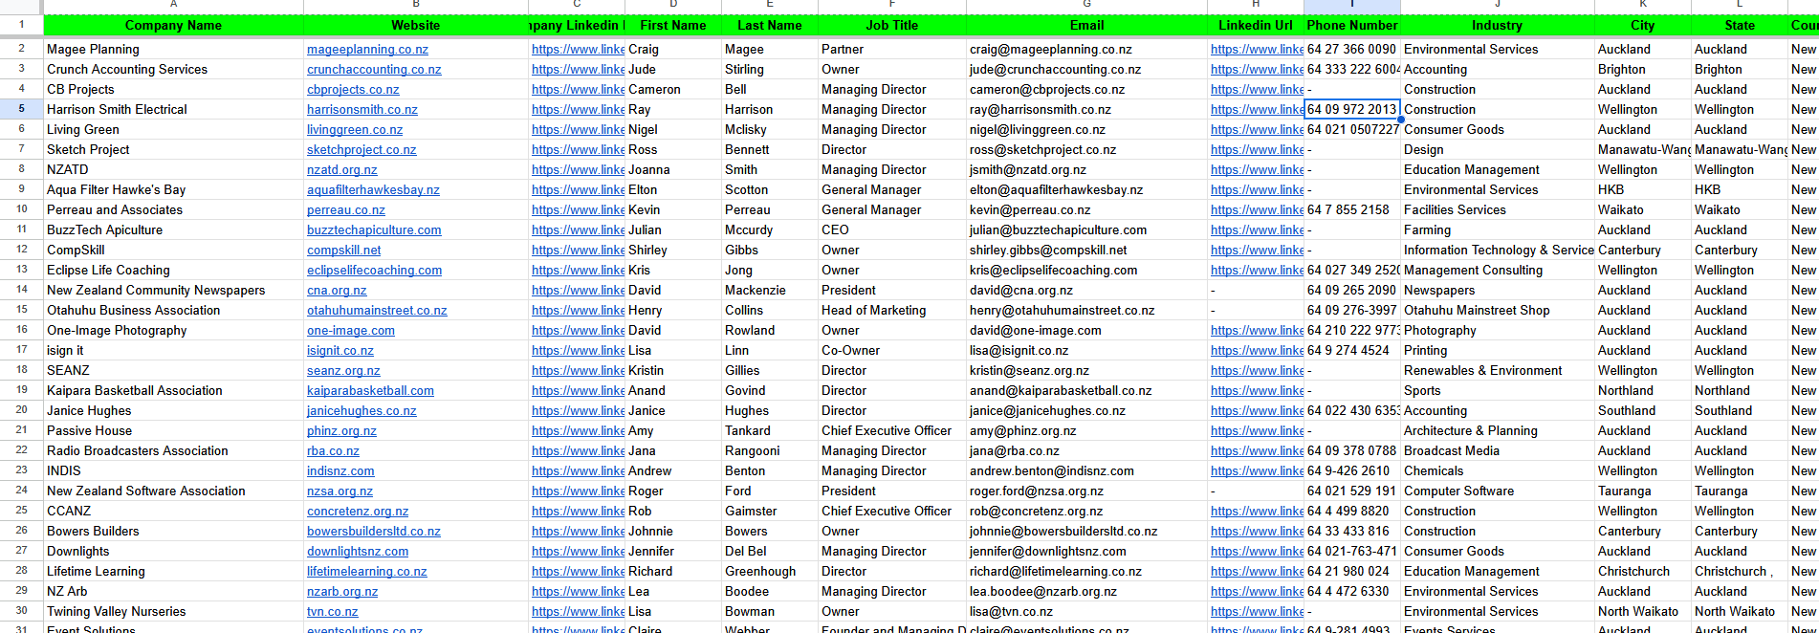Select row header 20
Viewport: 1819px width, 633px height.
pyautogui.click(x=21, y=411)
